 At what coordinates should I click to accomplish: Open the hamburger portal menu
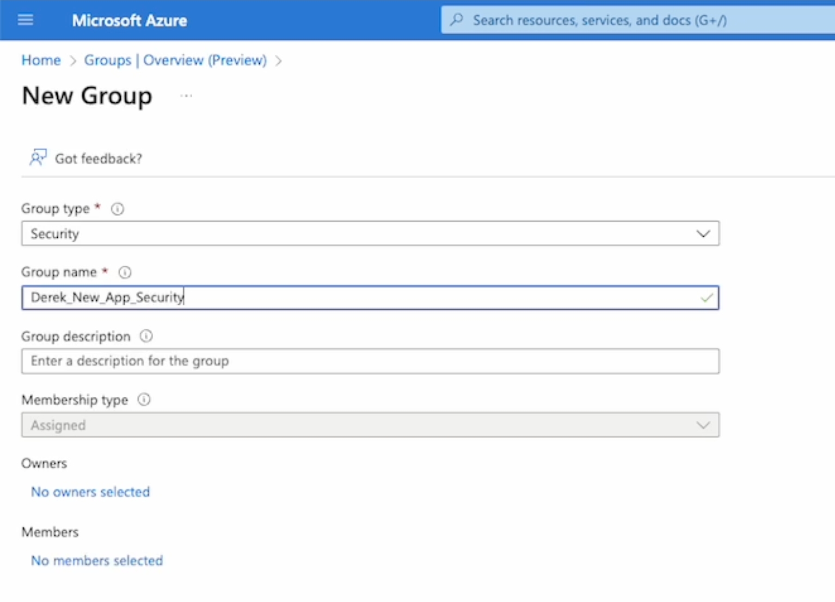point(26,20)
